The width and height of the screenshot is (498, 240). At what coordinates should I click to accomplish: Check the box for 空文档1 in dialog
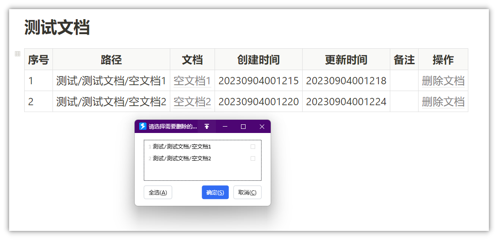253,147
